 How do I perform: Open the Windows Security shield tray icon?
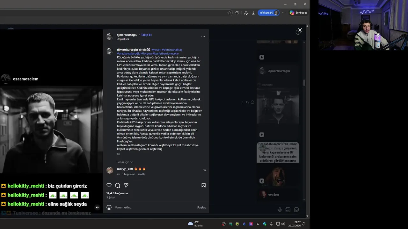[x=265, y=224]
